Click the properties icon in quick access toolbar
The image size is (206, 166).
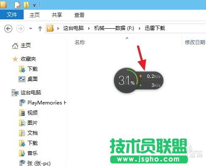[17, 5]
